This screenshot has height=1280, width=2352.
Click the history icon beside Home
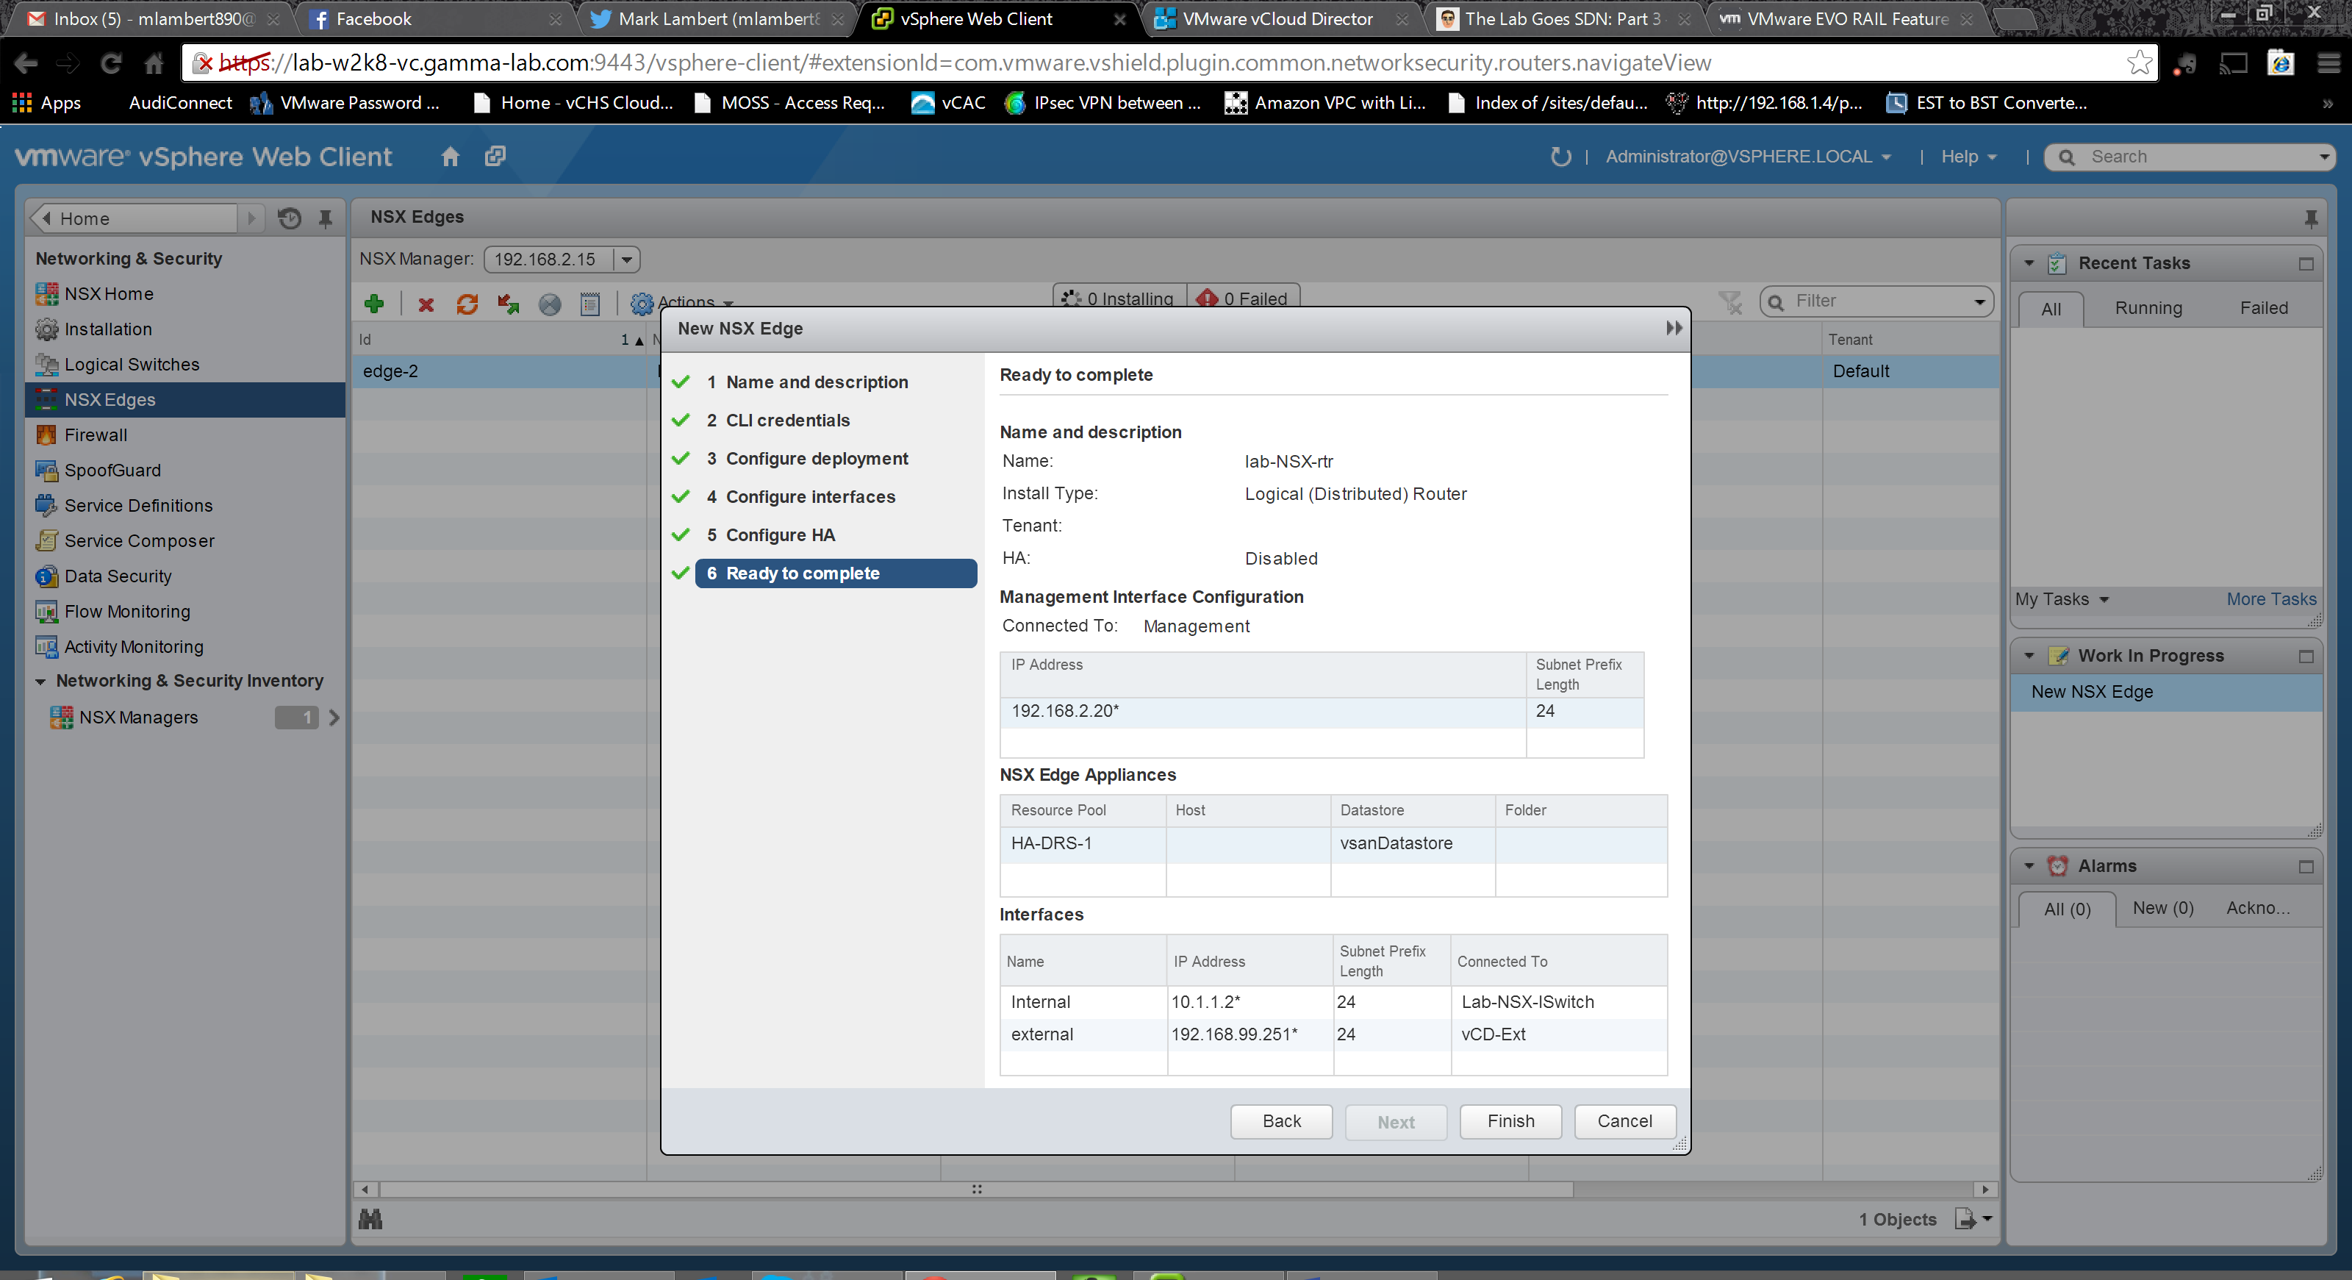[x=290, y=218]
